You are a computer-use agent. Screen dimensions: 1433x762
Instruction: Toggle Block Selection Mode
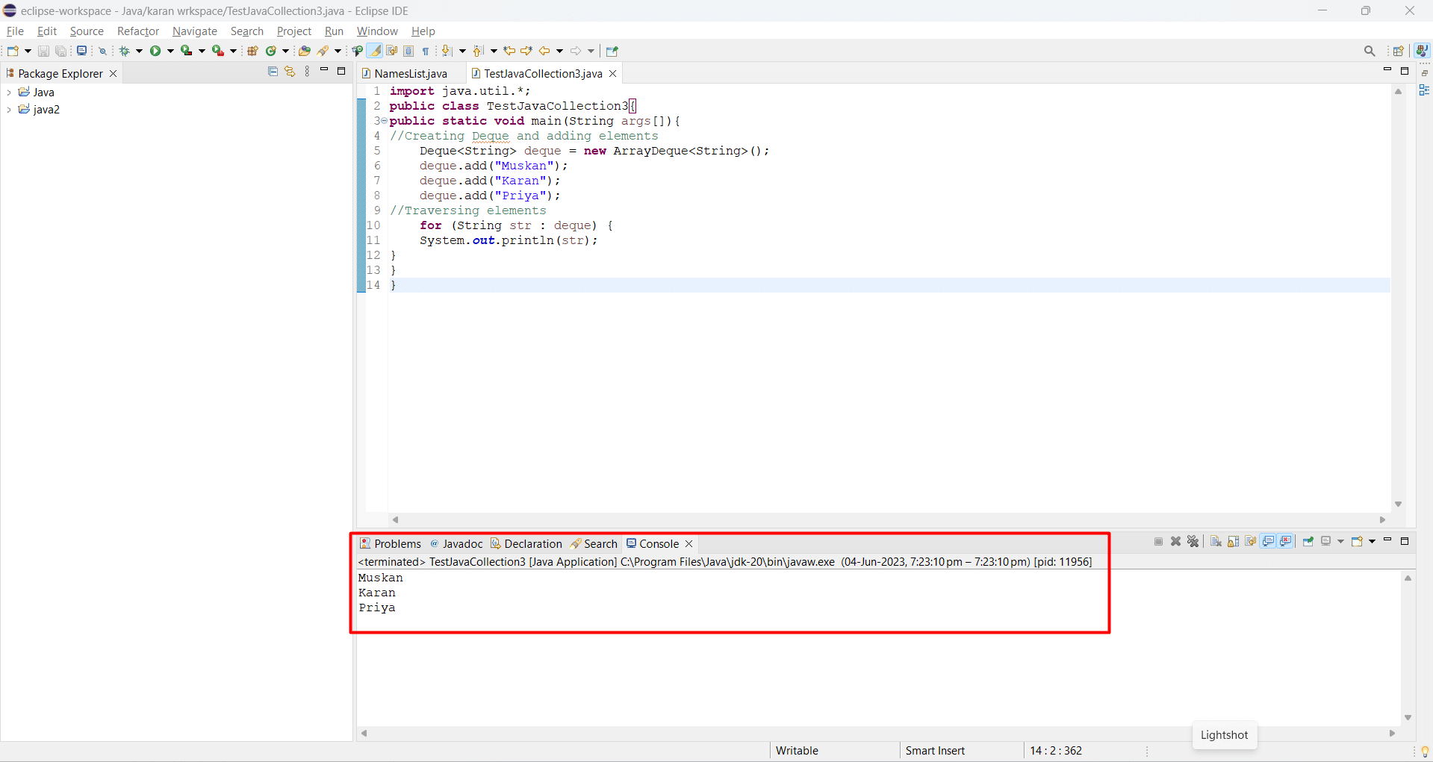(x=408, y=51)
